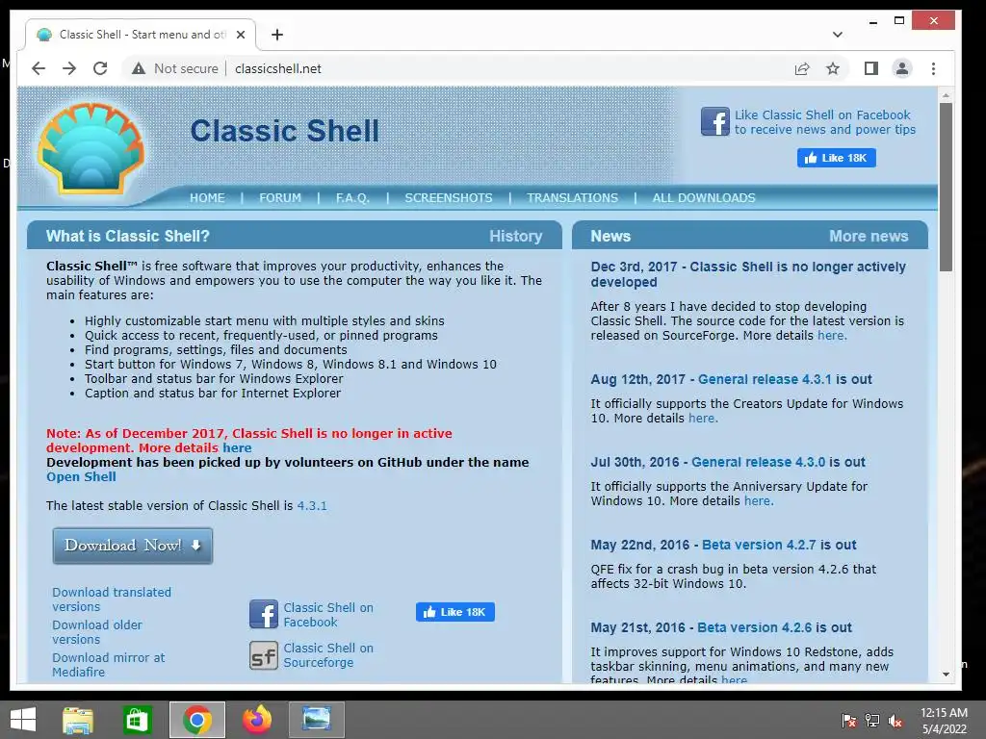
Task: Open 'Like Classic Shell on Facebook' header link
Action: 825,122
